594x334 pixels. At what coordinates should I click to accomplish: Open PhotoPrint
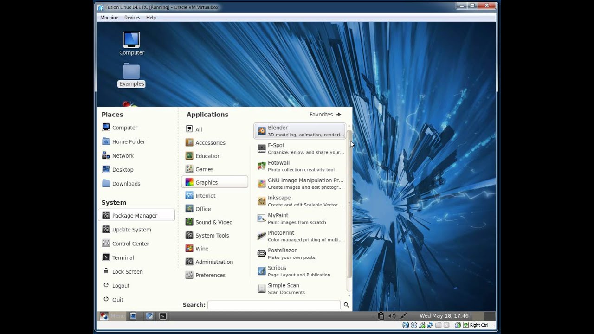(300, 236)
